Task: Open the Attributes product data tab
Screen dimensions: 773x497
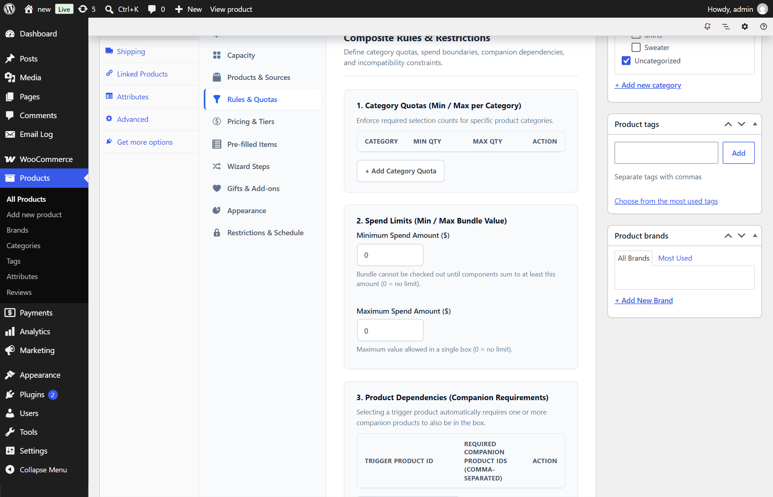Action: (x=149, y=97)
